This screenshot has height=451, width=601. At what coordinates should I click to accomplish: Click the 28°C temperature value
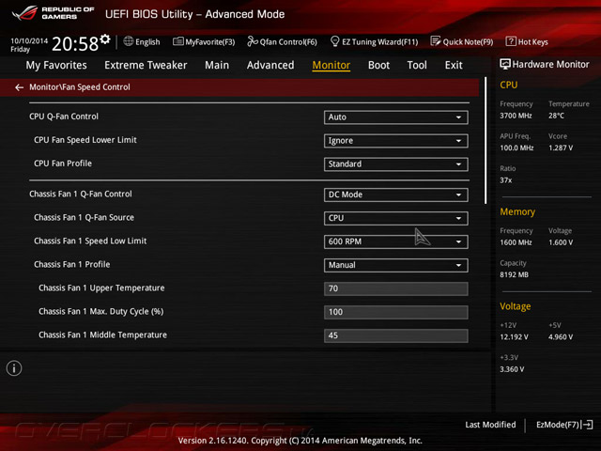[556, 116]
